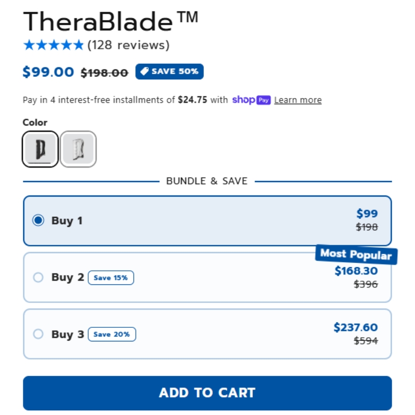415x415 pixels.
Task: Click the $99 price in Buy 1 row
Action: pos(367,214)
